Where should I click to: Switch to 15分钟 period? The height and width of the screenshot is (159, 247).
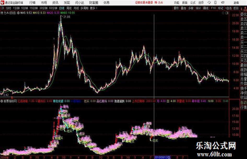33,8
